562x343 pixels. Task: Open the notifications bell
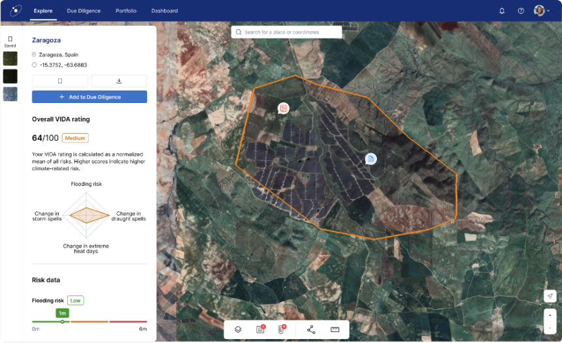pyautogui.click(x=502, y=11)
